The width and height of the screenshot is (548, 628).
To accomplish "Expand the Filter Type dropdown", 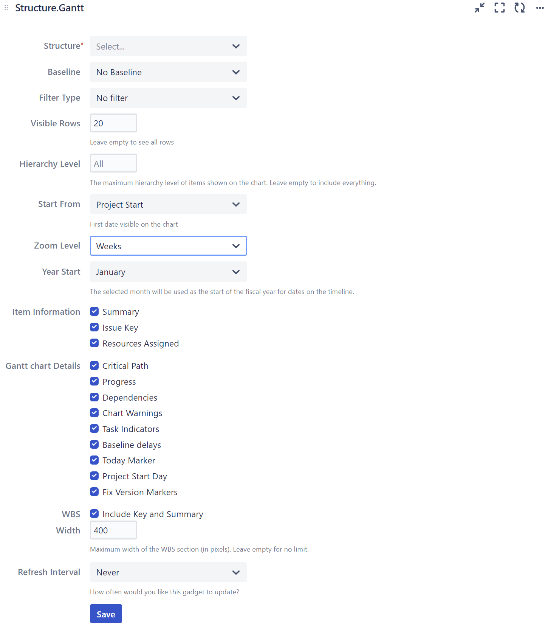I will (x=168, y=98).
